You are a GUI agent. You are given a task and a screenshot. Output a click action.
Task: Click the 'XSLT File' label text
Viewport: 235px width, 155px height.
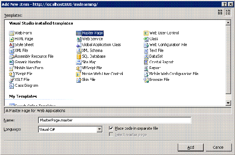coord(22,79)
